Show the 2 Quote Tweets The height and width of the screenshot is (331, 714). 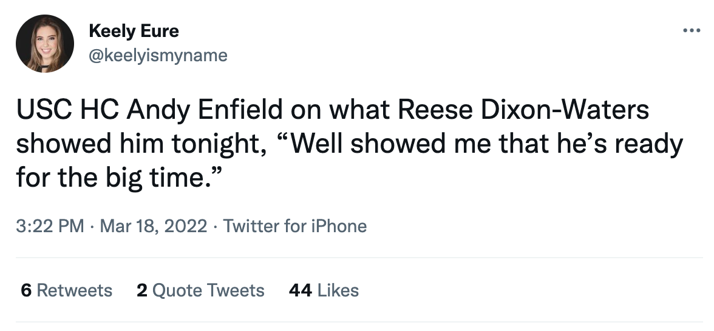click(200, 290)
